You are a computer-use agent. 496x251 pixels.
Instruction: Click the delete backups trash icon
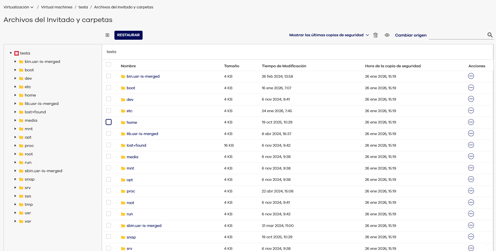pyautogui.click(x=375, y=35)
